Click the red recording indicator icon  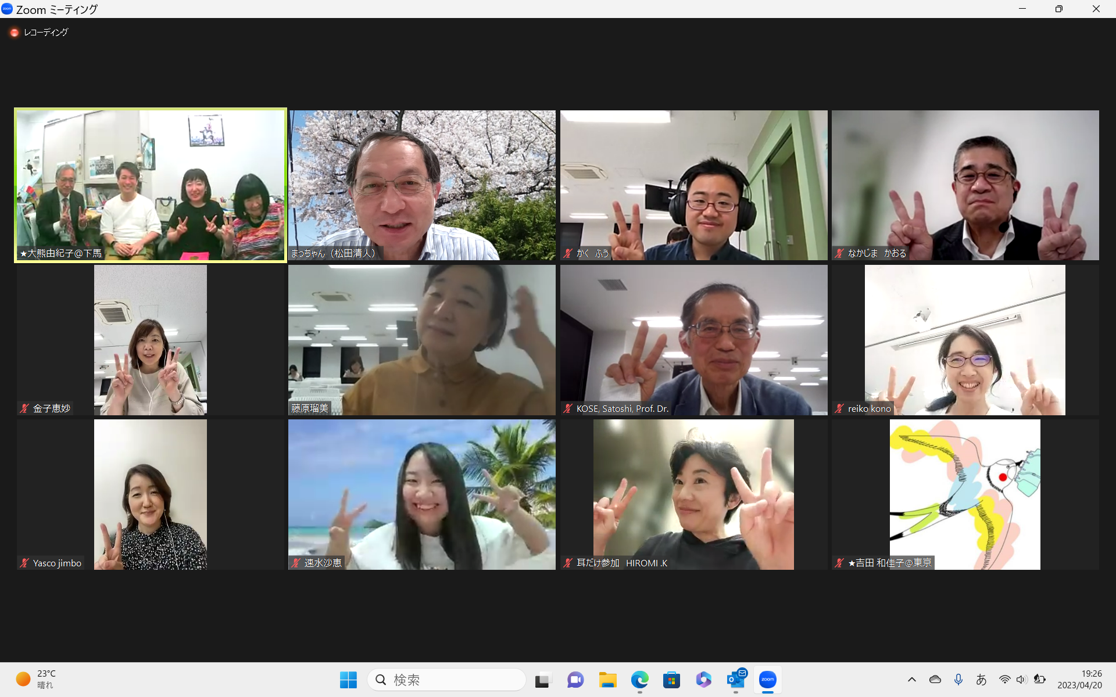coord(14,33)
